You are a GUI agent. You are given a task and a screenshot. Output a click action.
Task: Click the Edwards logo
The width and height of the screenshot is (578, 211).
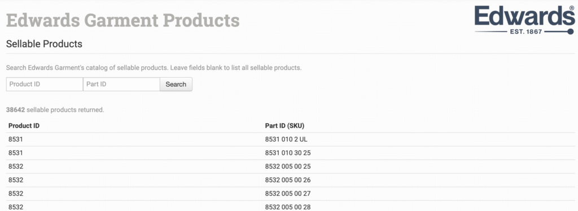524,20
